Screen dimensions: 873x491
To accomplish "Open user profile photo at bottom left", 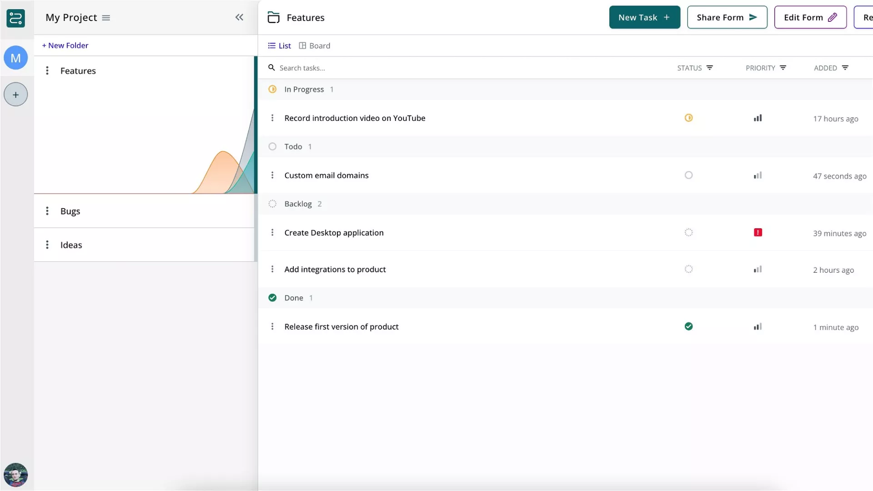I will pyautogui.click(x=15, y=475).
